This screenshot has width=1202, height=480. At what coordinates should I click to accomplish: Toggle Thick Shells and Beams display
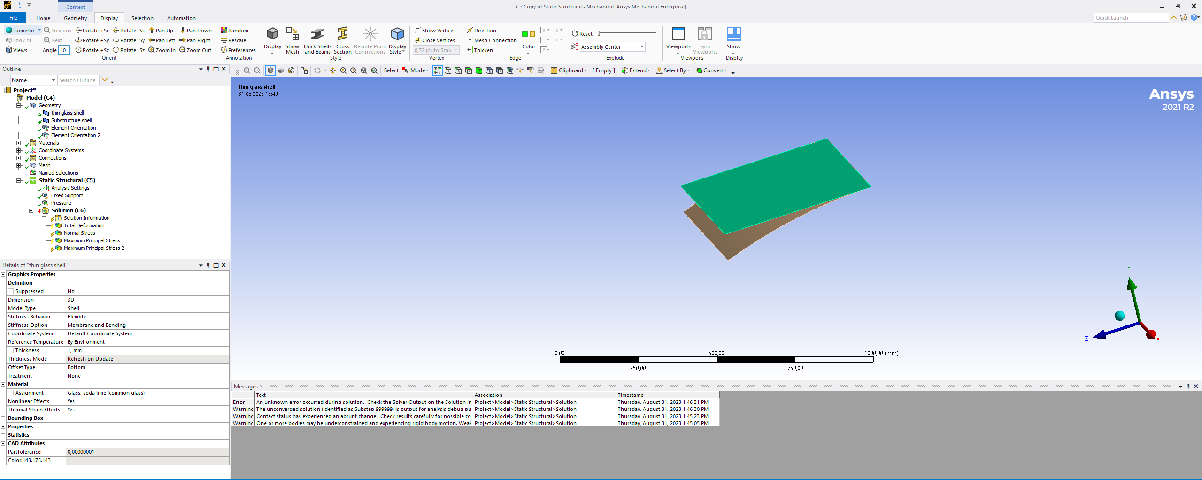pos(317,35)
